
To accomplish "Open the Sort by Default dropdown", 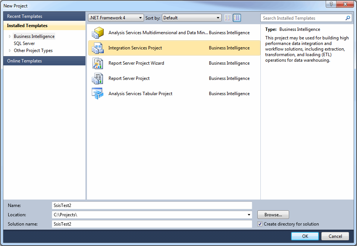I will click(218, 17).
